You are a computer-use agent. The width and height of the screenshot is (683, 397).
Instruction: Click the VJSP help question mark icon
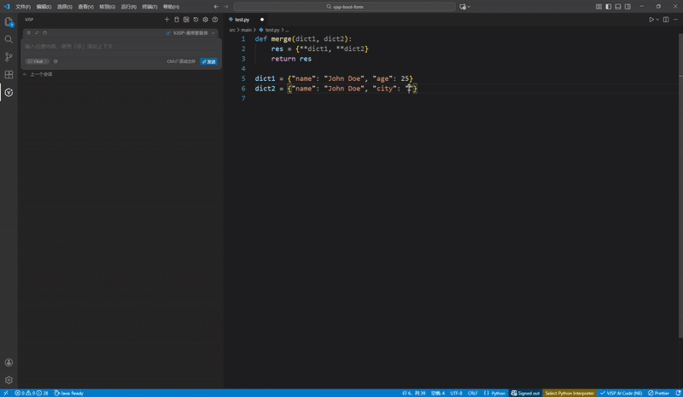coord(214,19)
